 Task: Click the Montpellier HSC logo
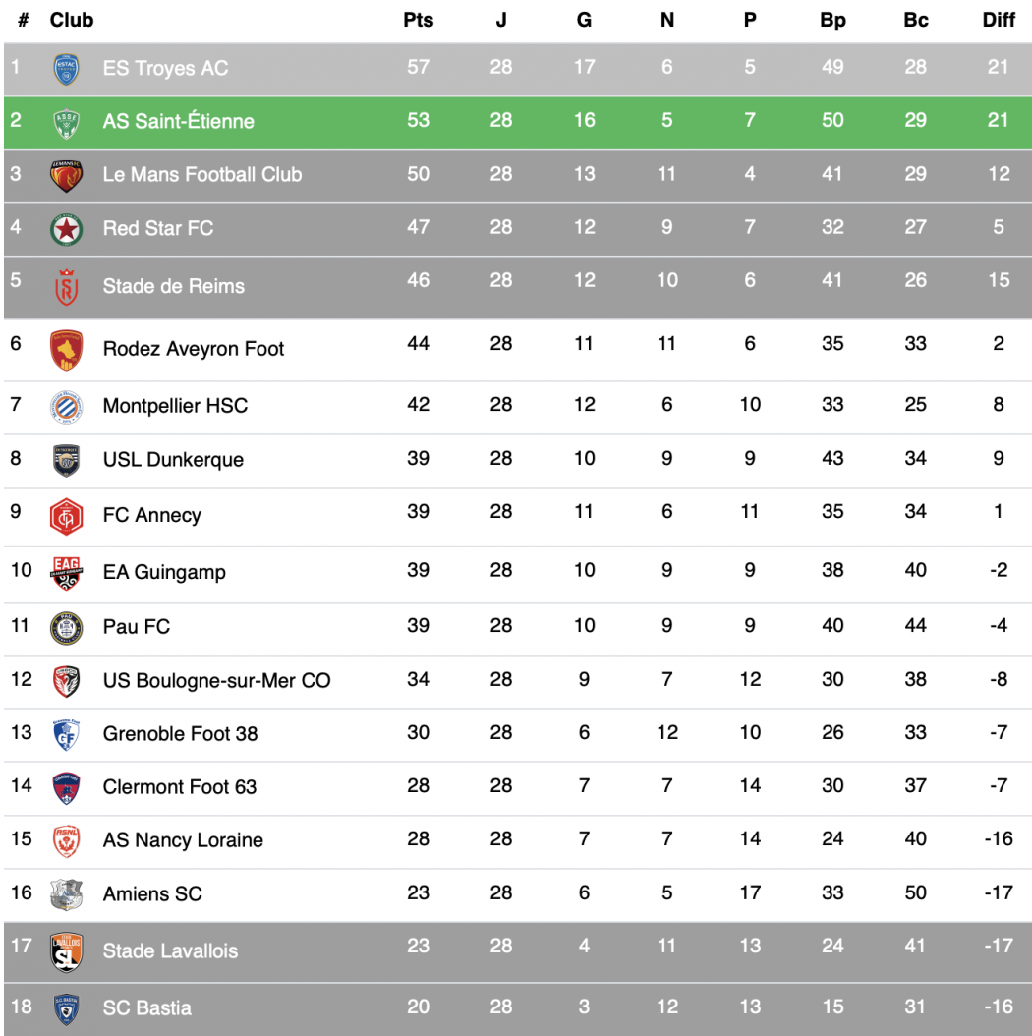coord(66,406)
